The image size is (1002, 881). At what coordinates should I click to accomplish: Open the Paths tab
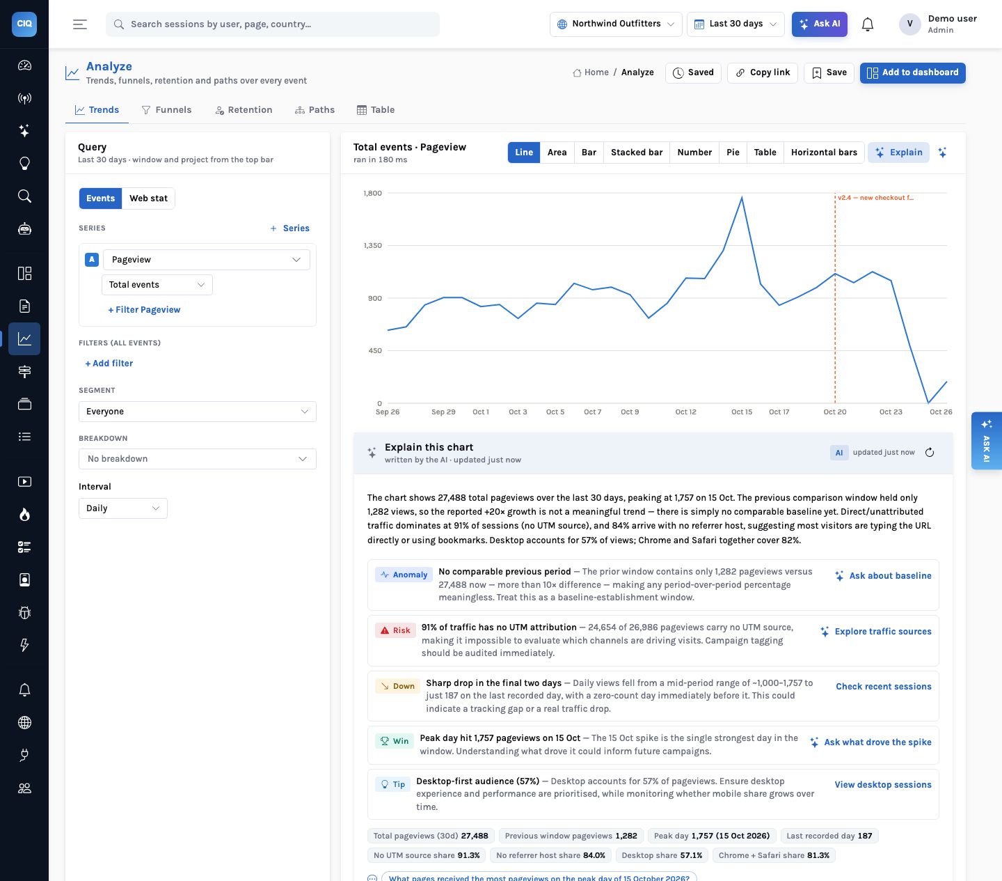pyautogui.click(x=315, y=110)
